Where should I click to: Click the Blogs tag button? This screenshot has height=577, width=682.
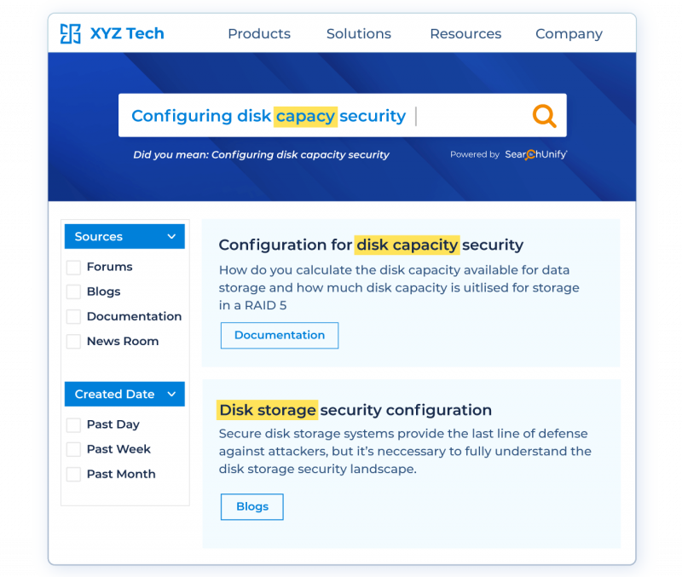pos(251,506)
